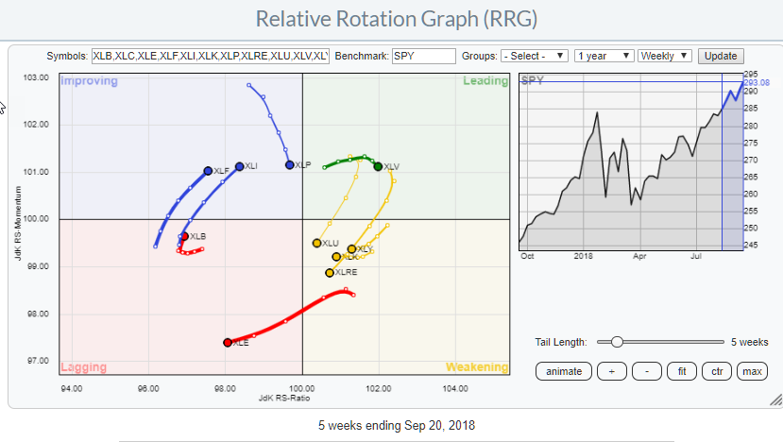The image size is (783, 442).
Task: Click the XLI marker on the graph
Action: (239, 166)
